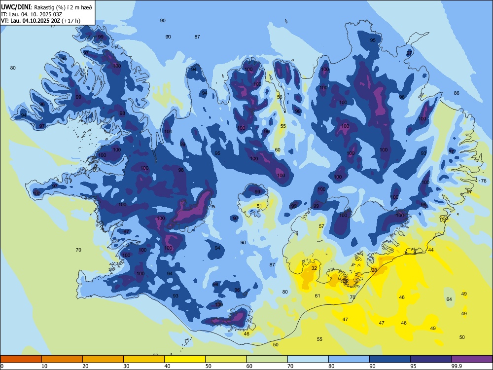This screenshot has height=370, width=493.
Task: Select the pale yellow-green 50–60 legend swatch
Action: (x=226, y=359)
